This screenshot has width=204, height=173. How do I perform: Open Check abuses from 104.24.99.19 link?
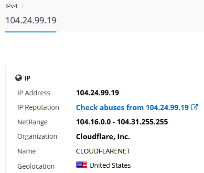click(132, 107)
